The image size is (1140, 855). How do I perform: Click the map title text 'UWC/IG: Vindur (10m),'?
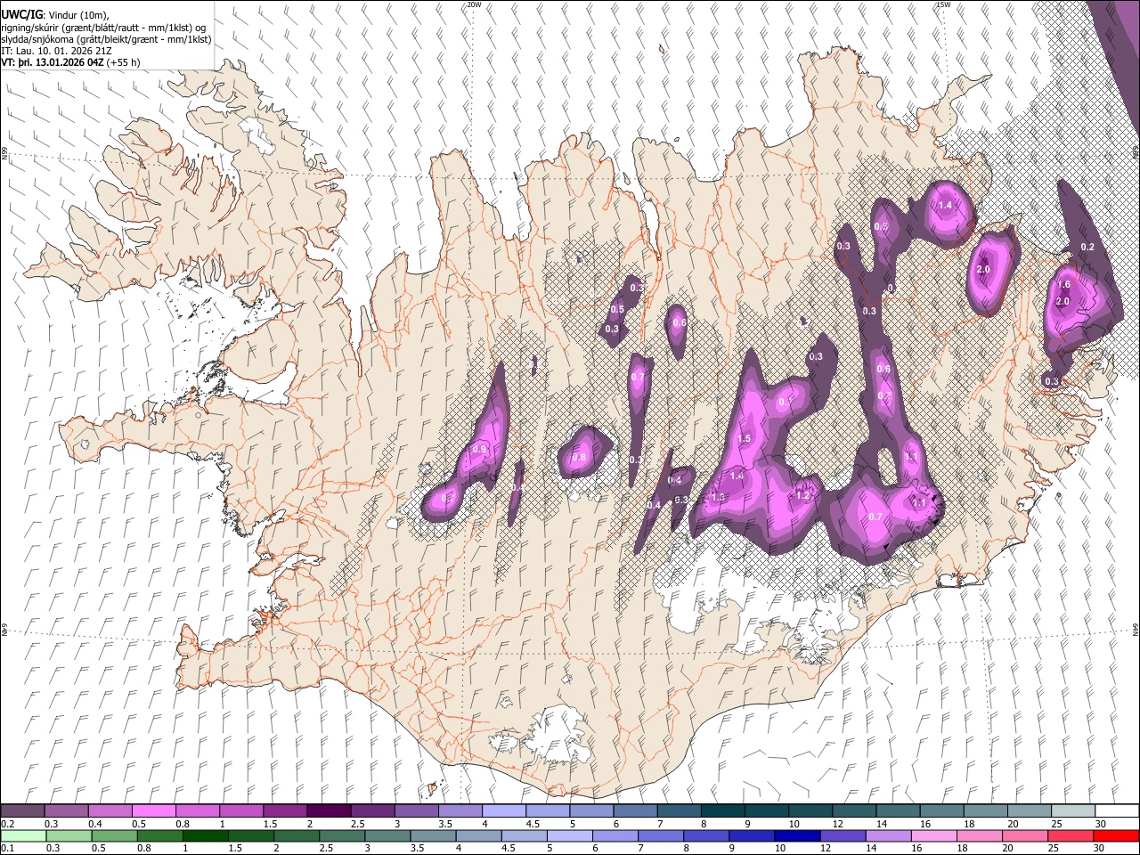pyautogui.click(x=55, y=14)
